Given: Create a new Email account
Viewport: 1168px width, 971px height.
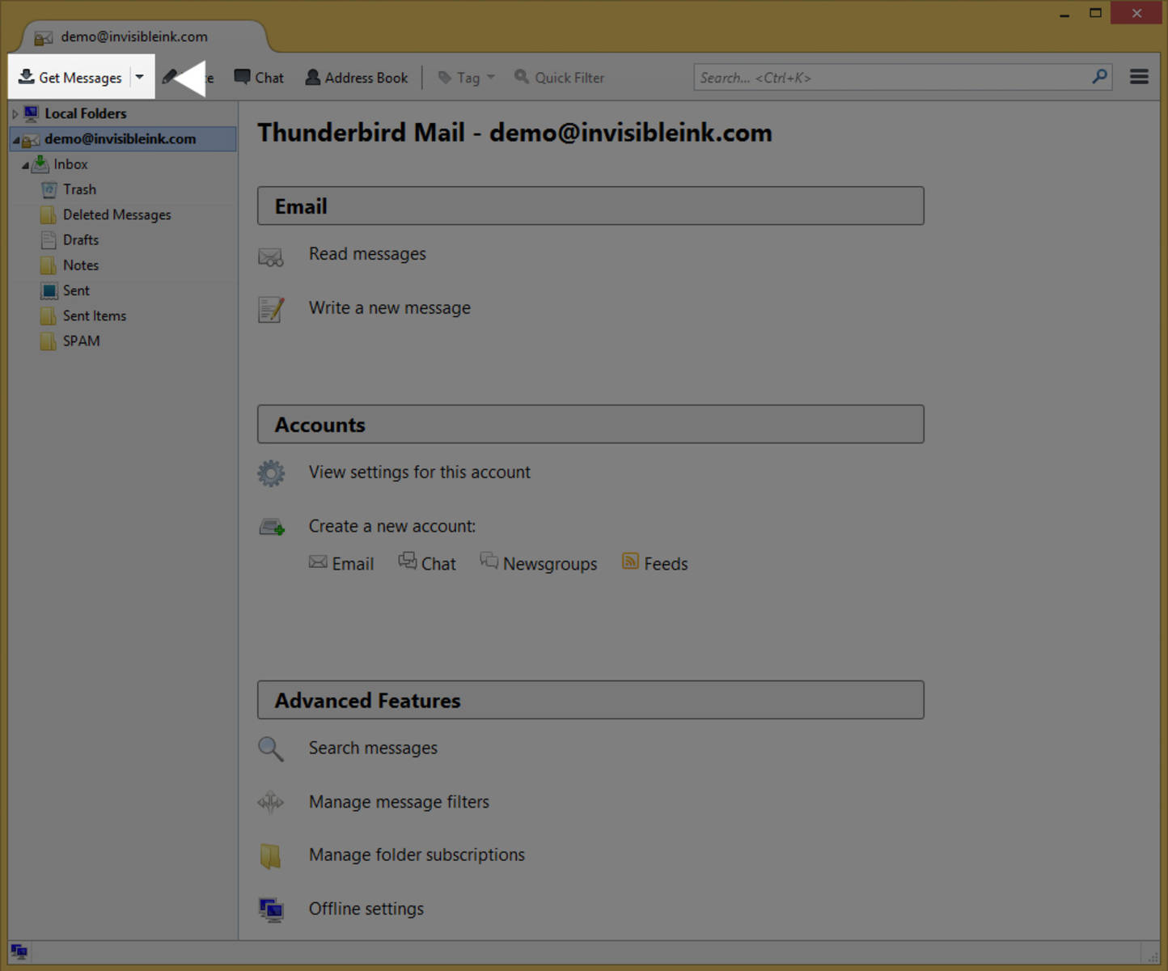Looking at the screenshot, I should [x=341, y=563].
